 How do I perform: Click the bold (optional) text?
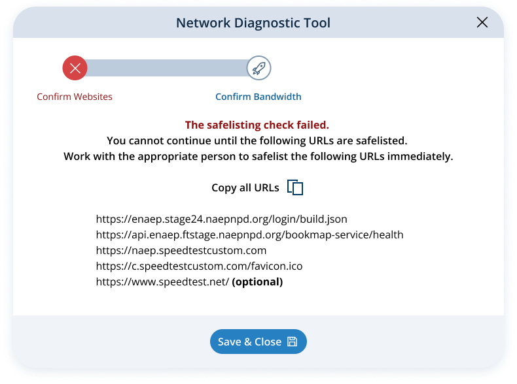point(257,282)
